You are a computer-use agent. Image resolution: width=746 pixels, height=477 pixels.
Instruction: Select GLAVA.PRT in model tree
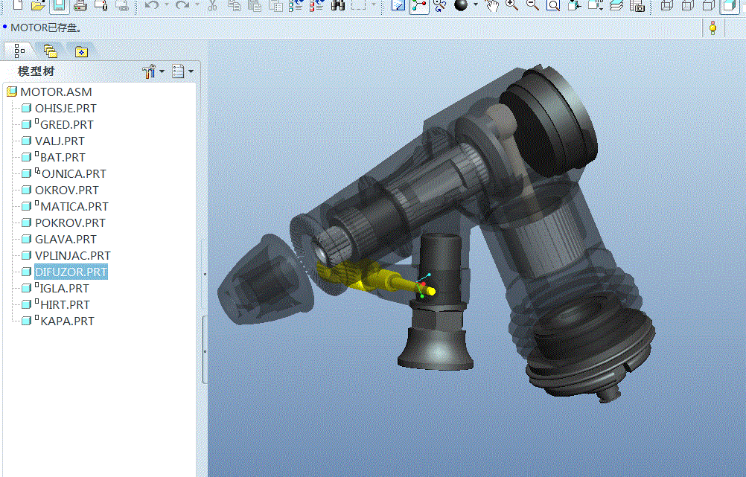tap(66, 240)
